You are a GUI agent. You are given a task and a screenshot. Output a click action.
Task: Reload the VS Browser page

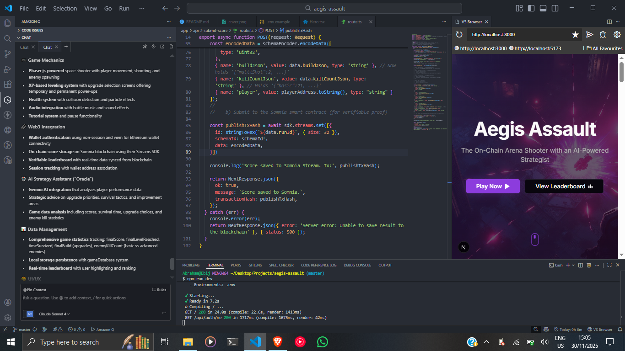point(459,35)
